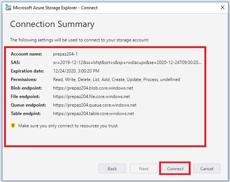Image resolution: width=230 pixels, height=182 pixels.
Task: Click the Azure Storage Explorer title bar icon
Action: 8,7
